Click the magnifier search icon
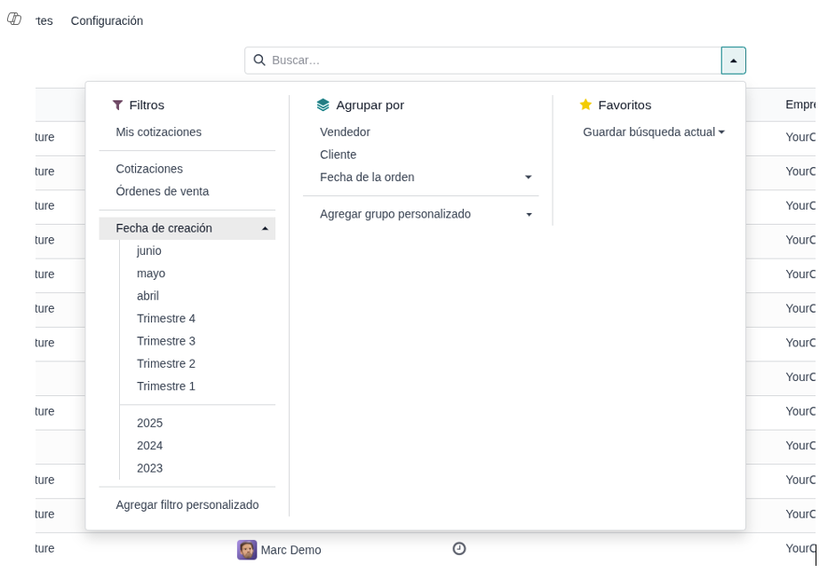This screenshot has width=820, height=572. point(259,60)
